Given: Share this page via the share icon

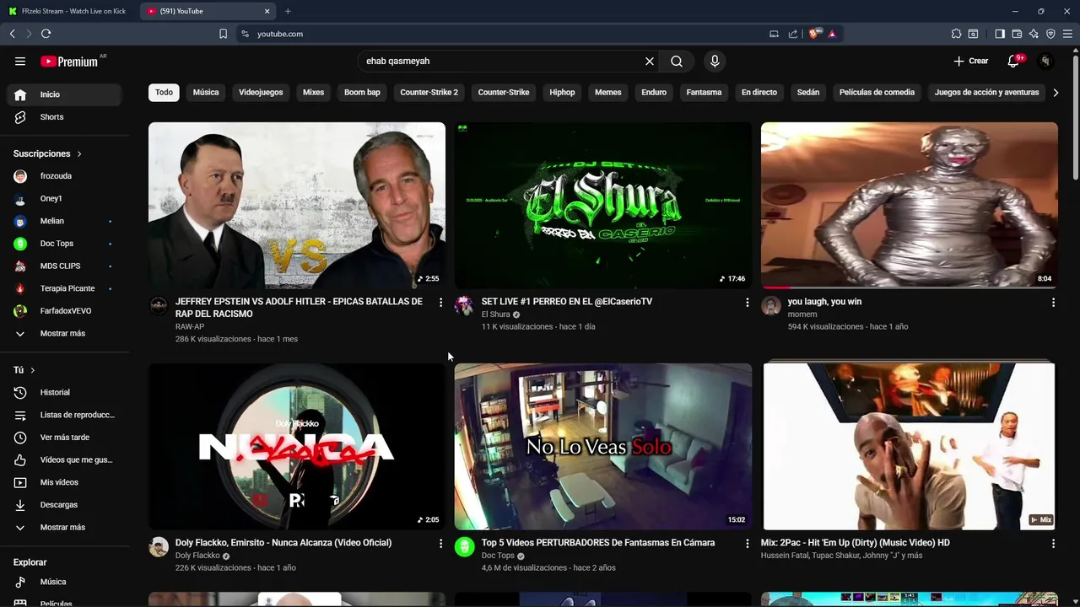Looking at the screenshot, I should point(793,34).
